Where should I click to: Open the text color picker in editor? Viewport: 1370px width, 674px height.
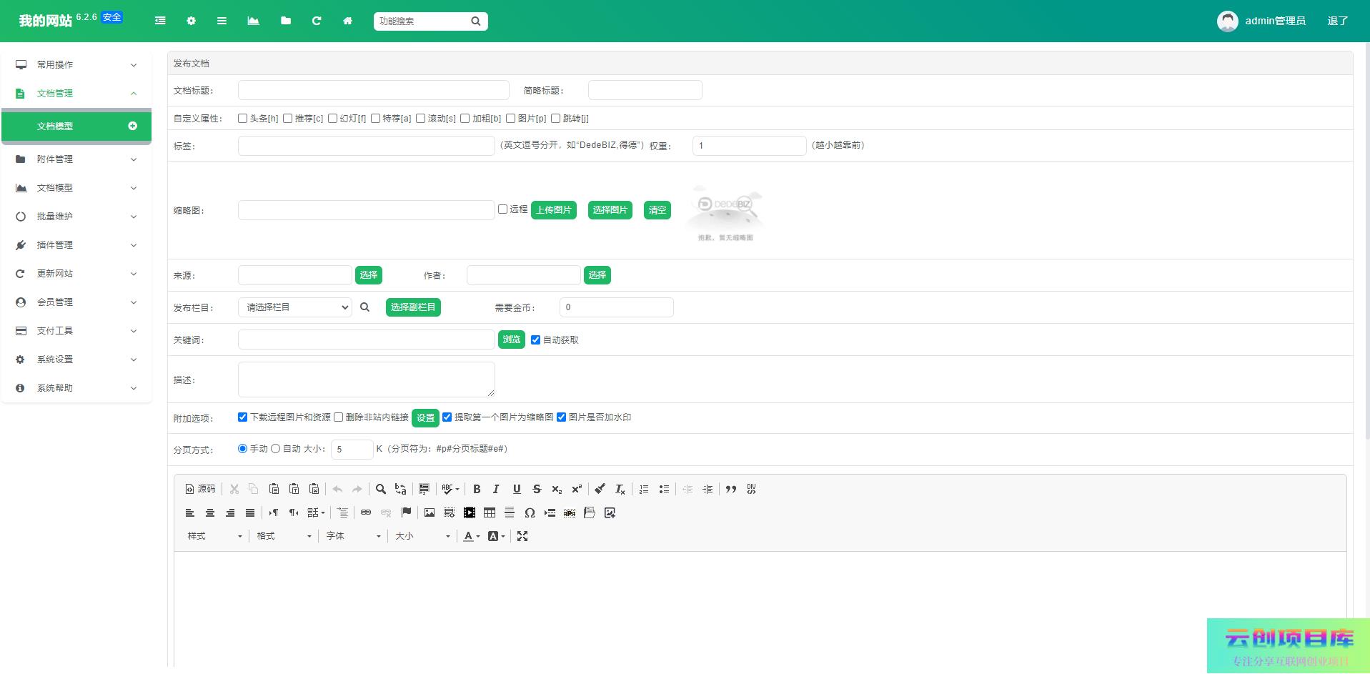pyautogui.click(x=471, y=537)
